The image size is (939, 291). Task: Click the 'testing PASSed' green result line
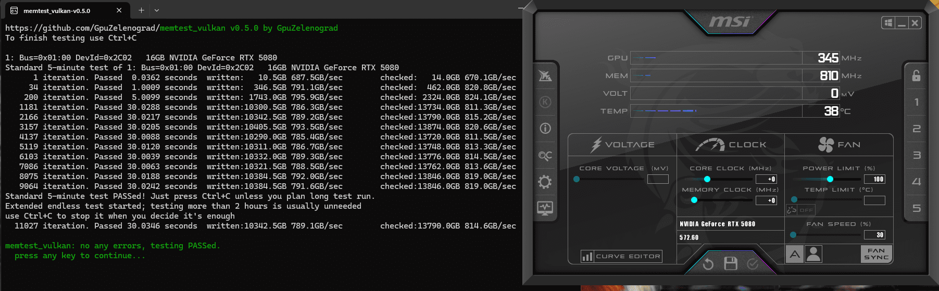click(x=112, y=246)
